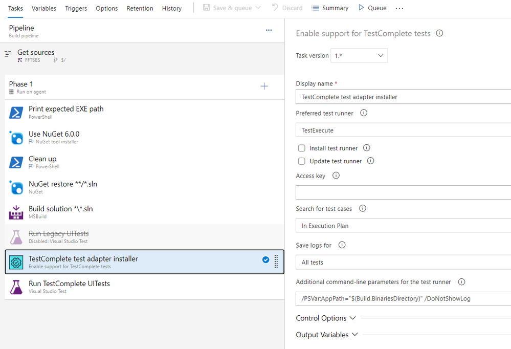Switch to the Variables tab
Screen dimensions: 511x349
pyautogui.click(x=44, y=8)
